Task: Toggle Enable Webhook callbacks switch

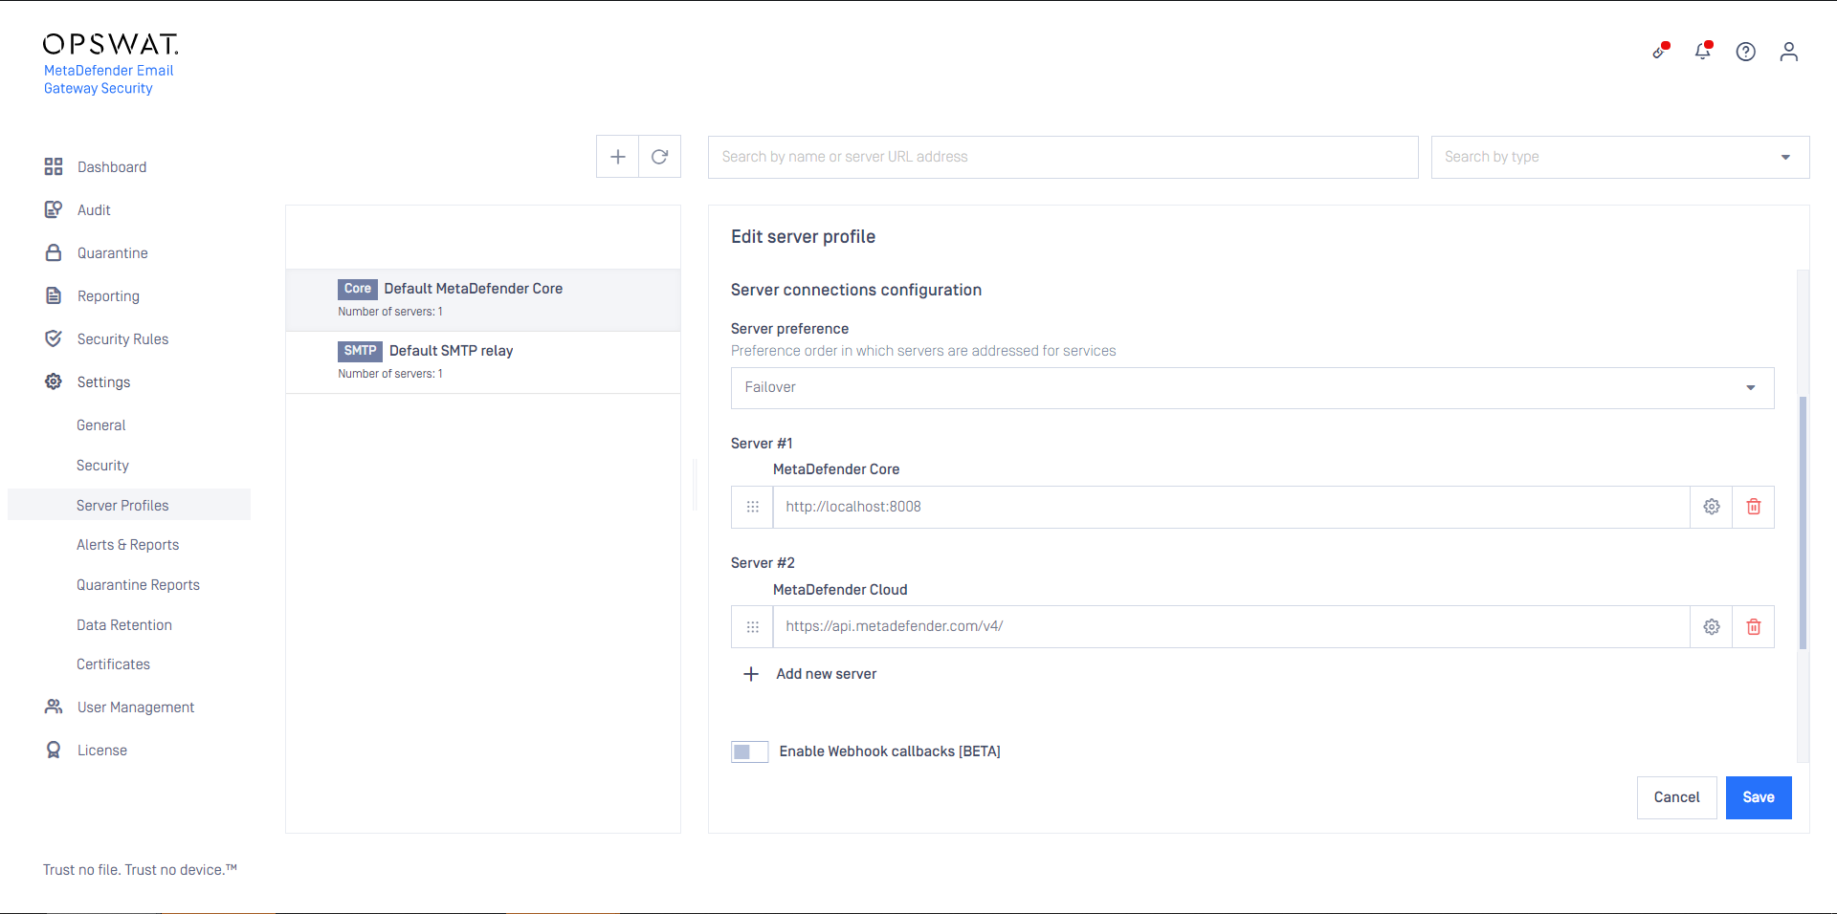Action: point(750,751)
